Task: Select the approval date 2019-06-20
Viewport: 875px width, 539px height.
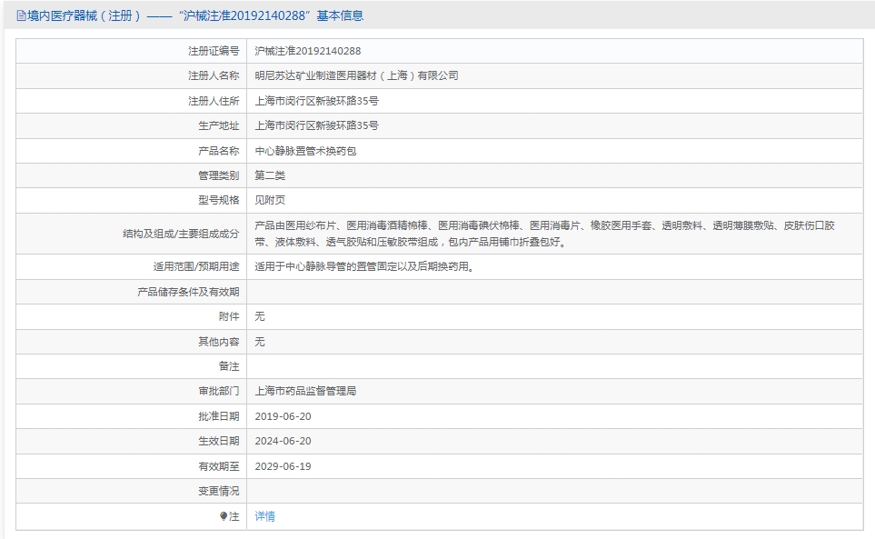Action: click(x=283, y=416)
